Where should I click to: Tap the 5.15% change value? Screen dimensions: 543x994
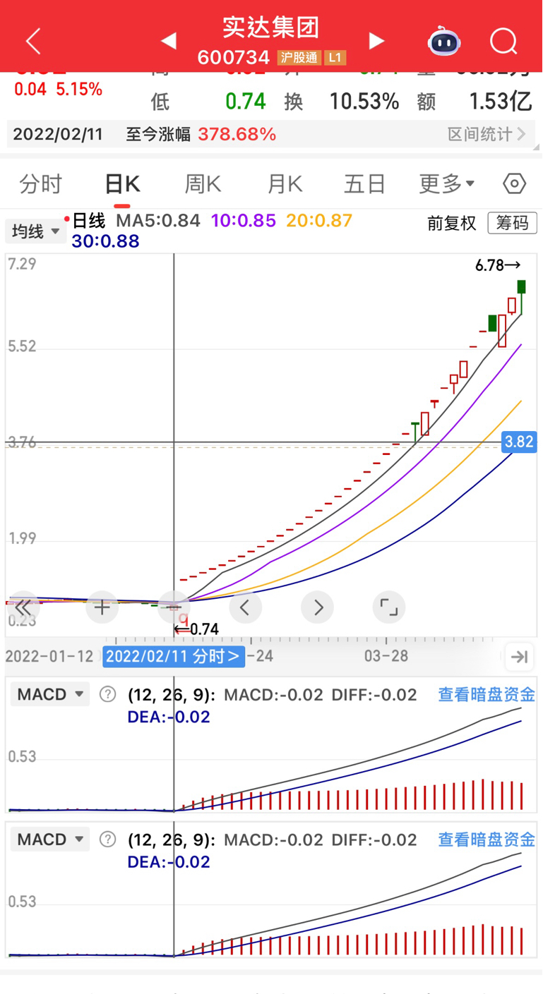[x=79, y=90]
